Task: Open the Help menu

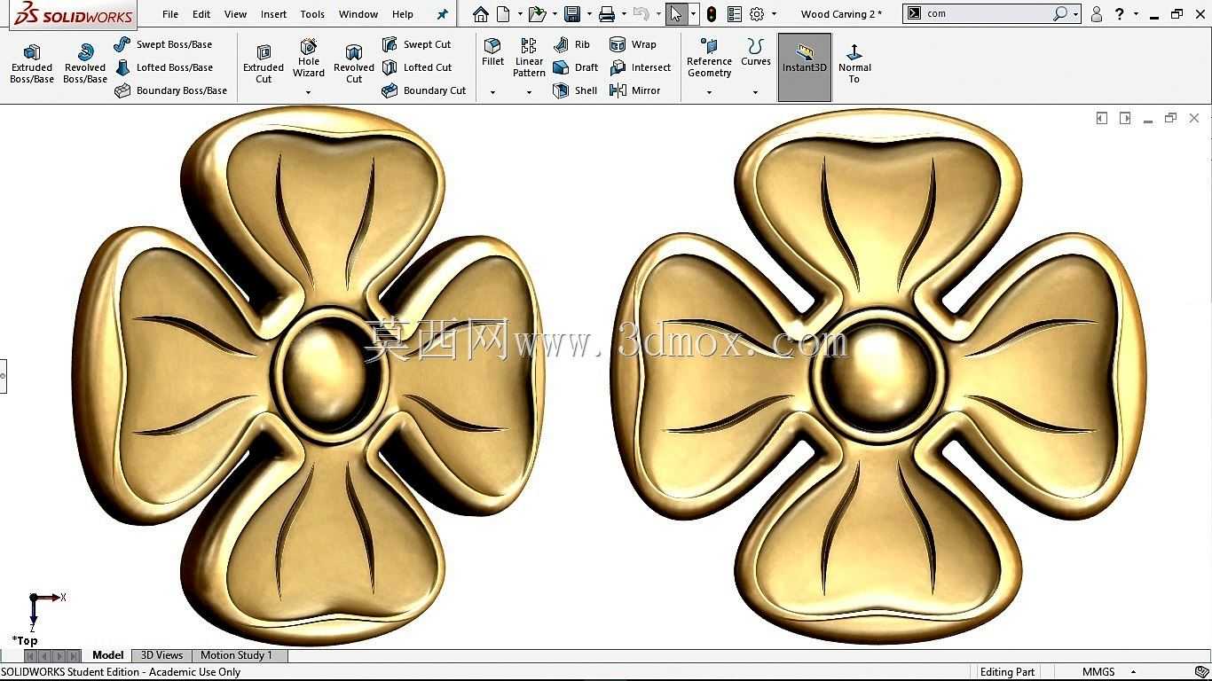Action: pos(403,14)
